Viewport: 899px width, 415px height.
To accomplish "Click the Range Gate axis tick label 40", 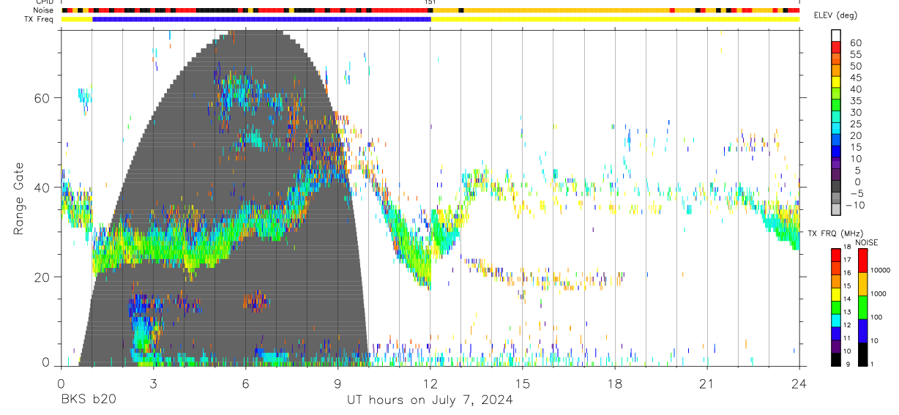I will click(x=42, y=187).
